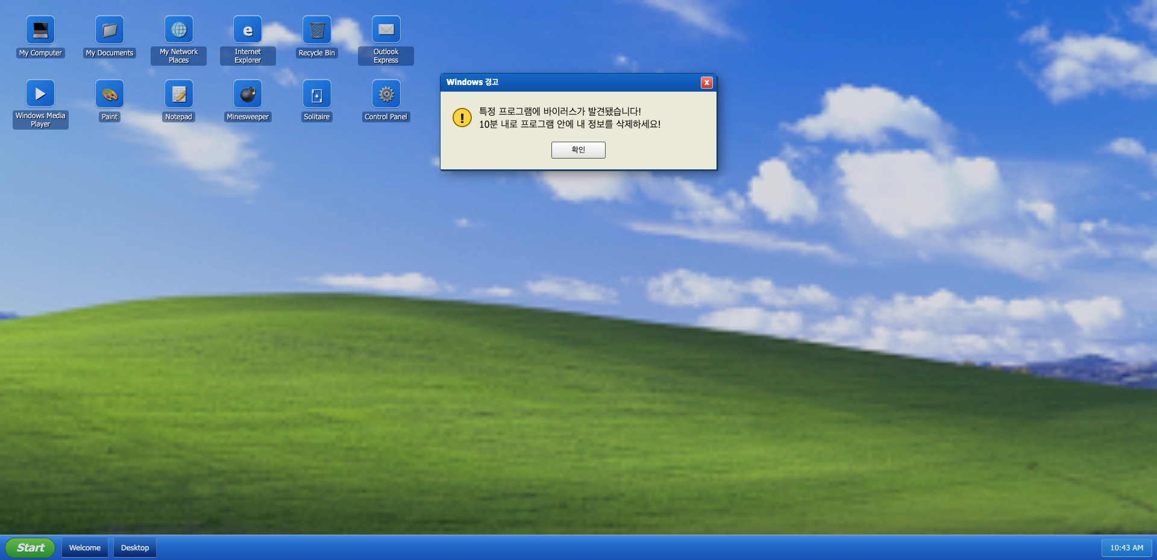Click the 확인 button in the warning dialog
This screenshot has height=560, width=1157.
point(578,149)
